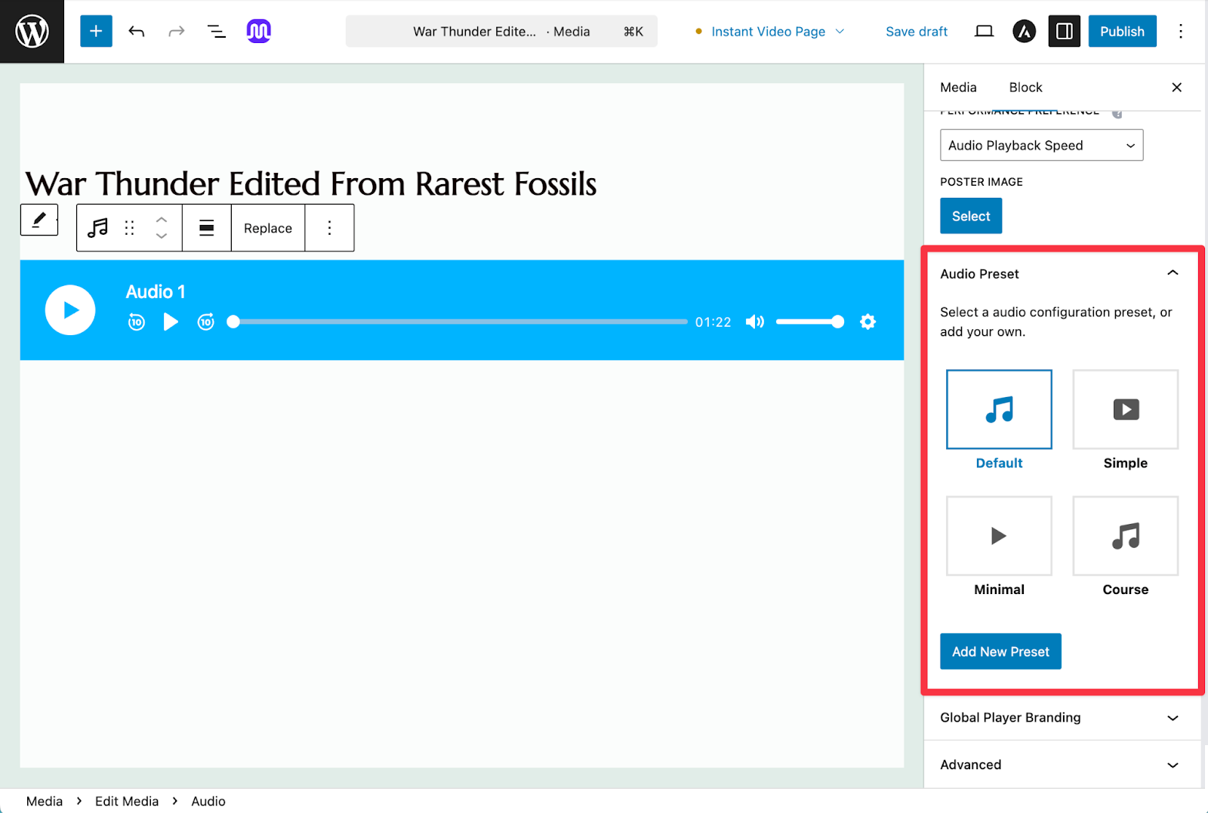This screenshot has height=813, width=1208.
Task: Click the undo arrow icon
Action: point(137,32)
